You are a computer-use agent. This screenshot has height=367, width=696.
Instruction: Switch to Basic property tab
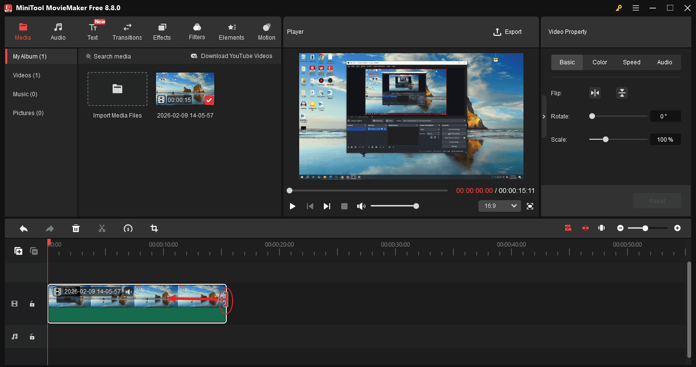(x=567, y=62)
